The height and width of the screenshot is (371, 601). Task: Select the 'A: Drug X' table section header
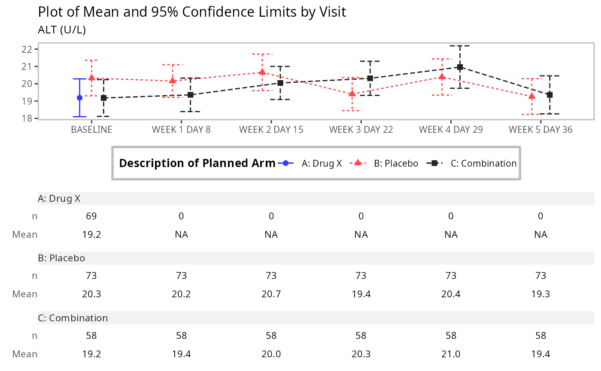(x=59, y=198)
